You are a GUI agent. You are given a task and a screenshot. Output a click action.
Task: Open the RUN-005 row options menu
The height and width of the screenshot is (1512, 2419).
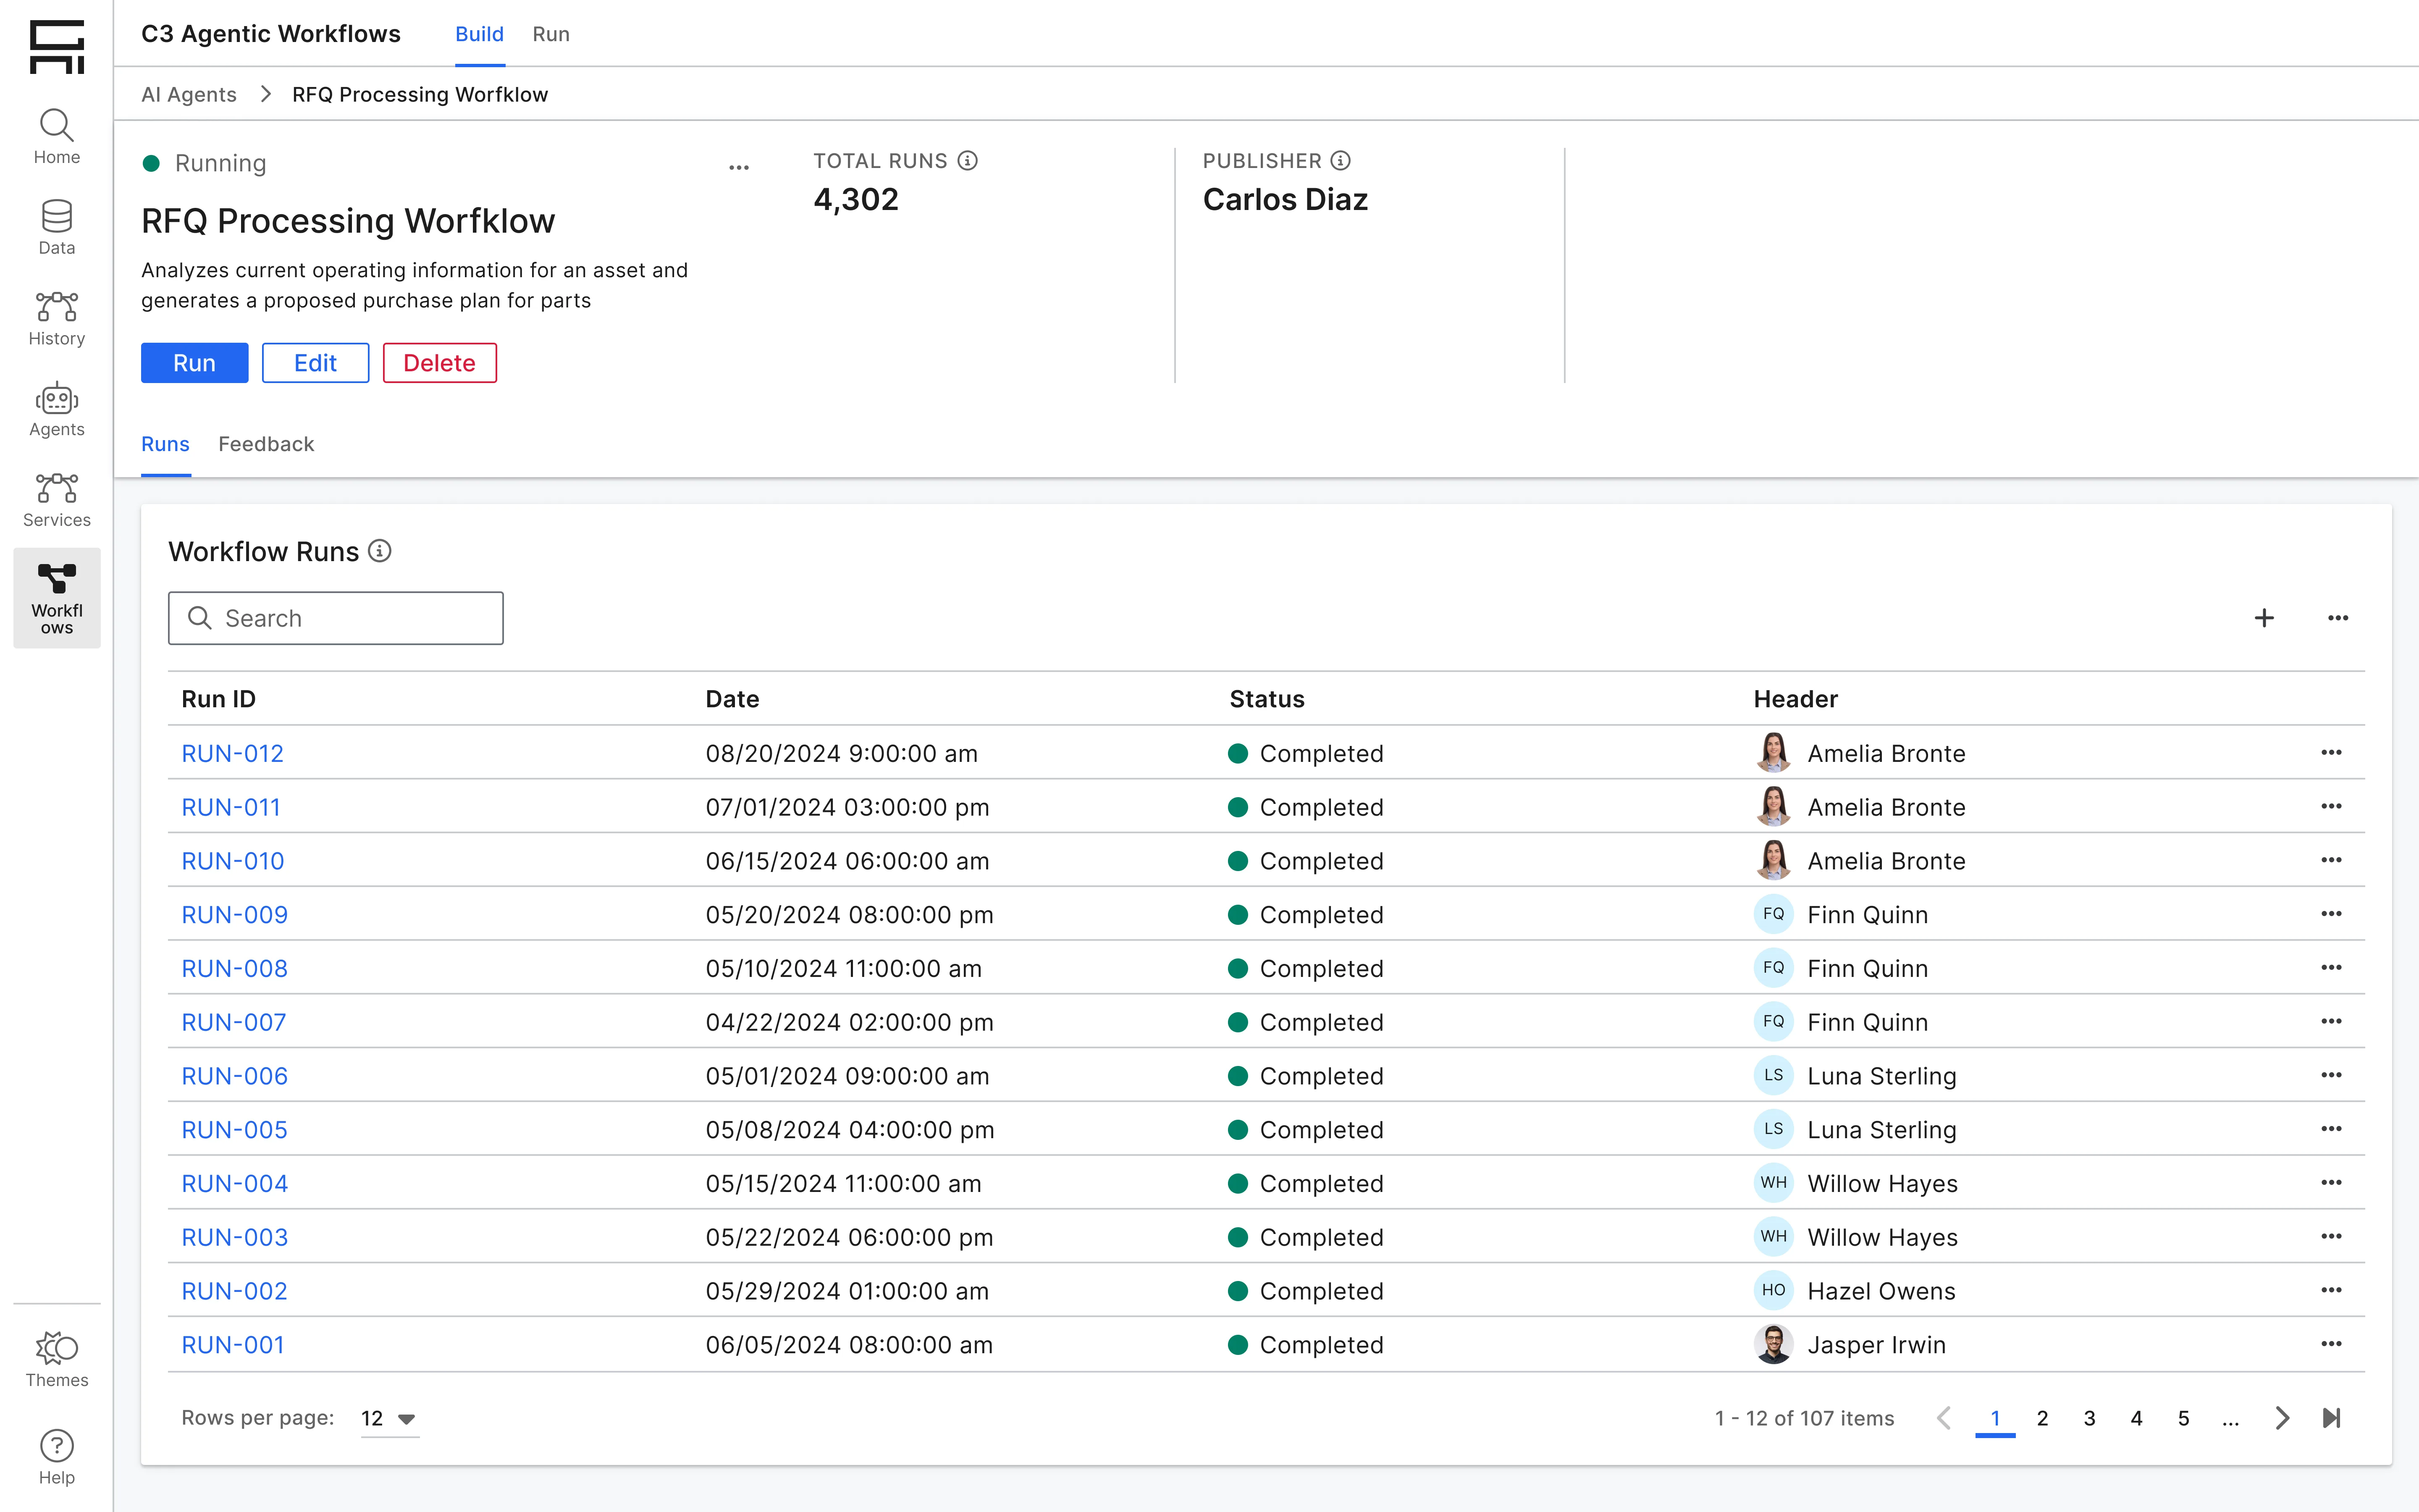tap(2332, 1129)
